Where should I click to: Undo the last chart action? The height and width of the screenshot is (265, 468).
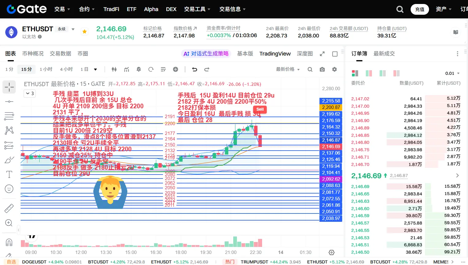point(195,69)
